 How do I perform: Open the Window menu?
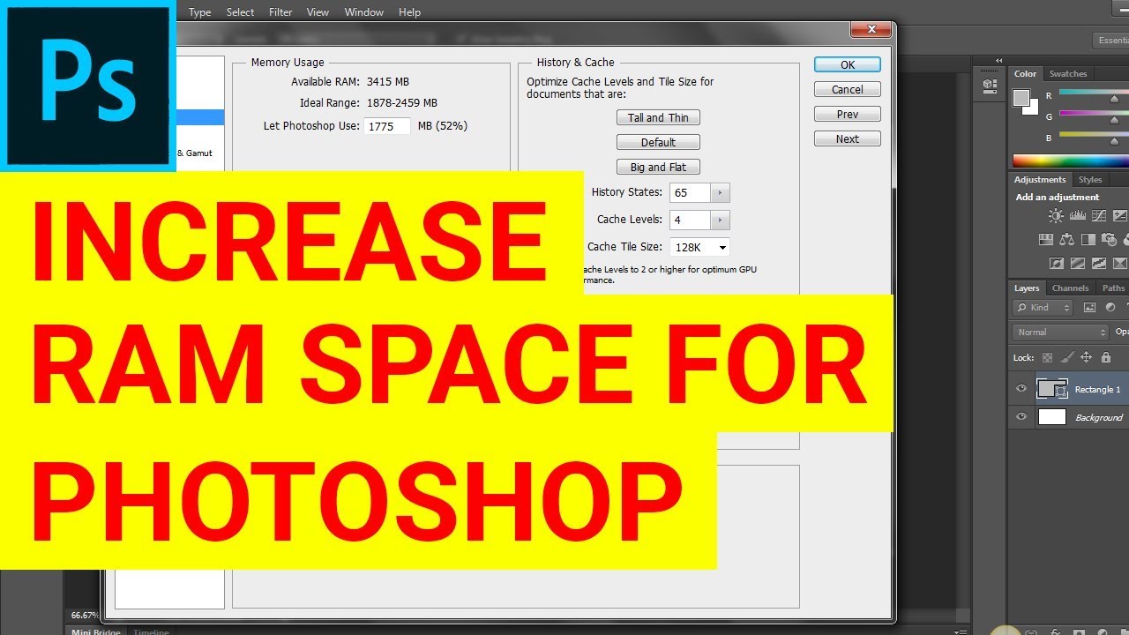click(x=364, y=12)
